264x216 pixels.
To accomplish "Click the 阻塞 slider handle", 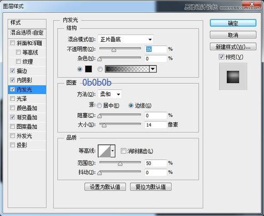I will click(100, 116).
